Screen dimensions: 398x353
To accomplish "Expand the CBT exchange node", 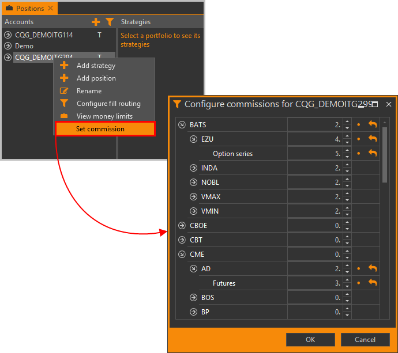I will pos(182,240).
